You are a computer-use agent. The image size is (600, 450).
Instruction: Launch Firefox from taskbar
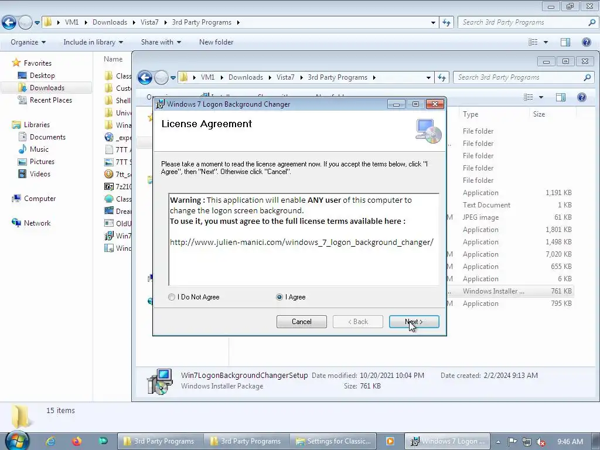coord(77,441)
